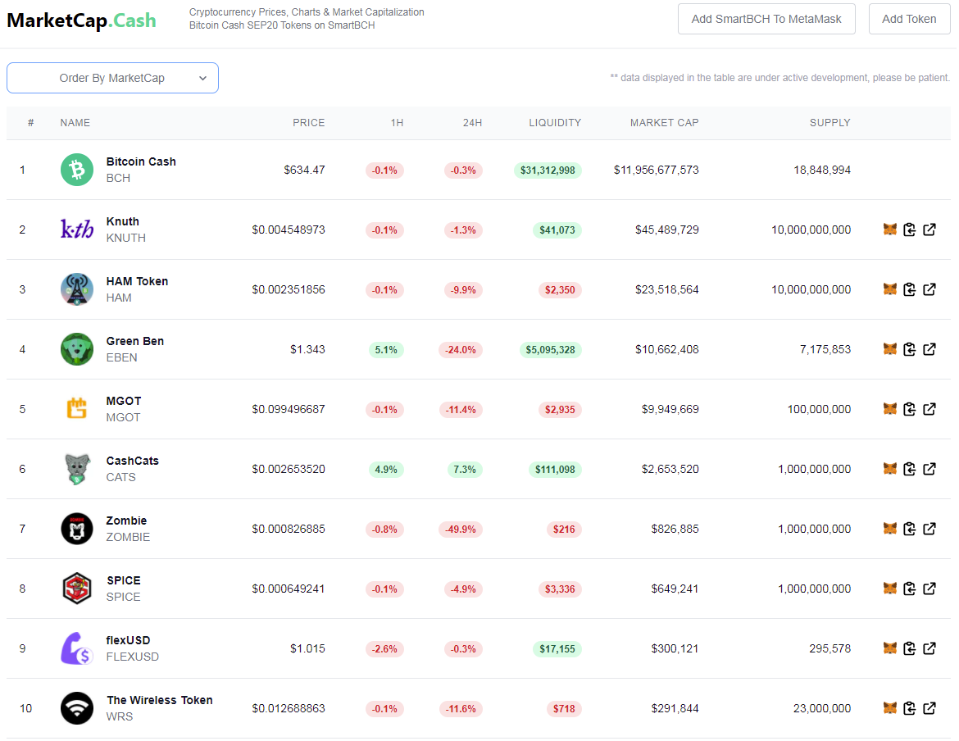Image resolution: width=959 pixels, height=741 pixels.
Task: Click the SPICE logo
Action: point(77,589)
